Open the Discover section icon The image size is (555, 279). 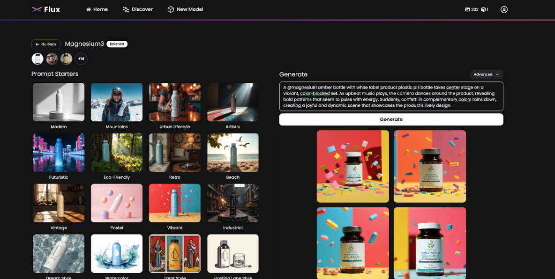(x=125, y=9)
